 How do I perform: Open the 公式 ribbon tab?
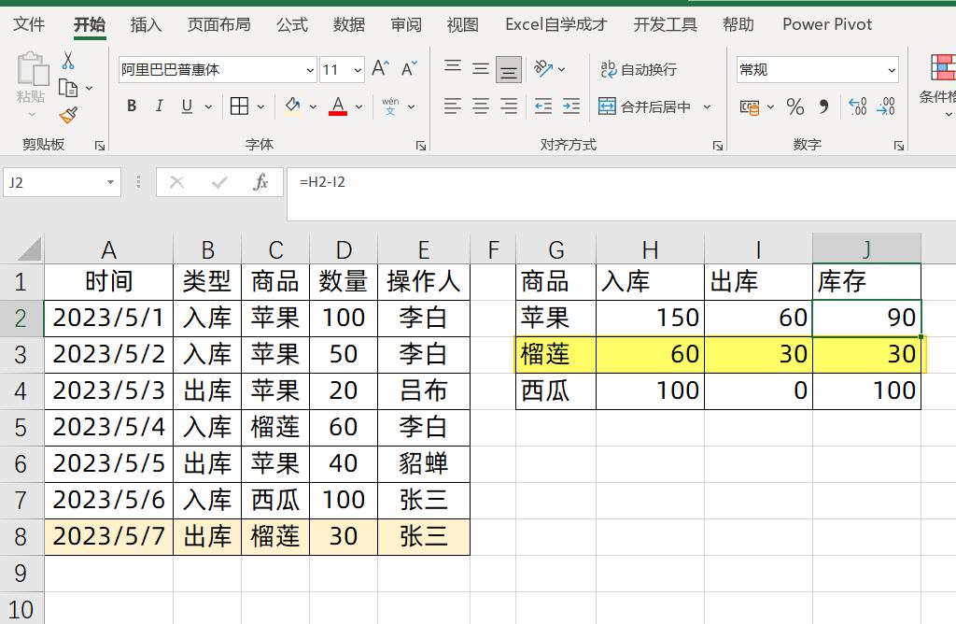[291, 24]
